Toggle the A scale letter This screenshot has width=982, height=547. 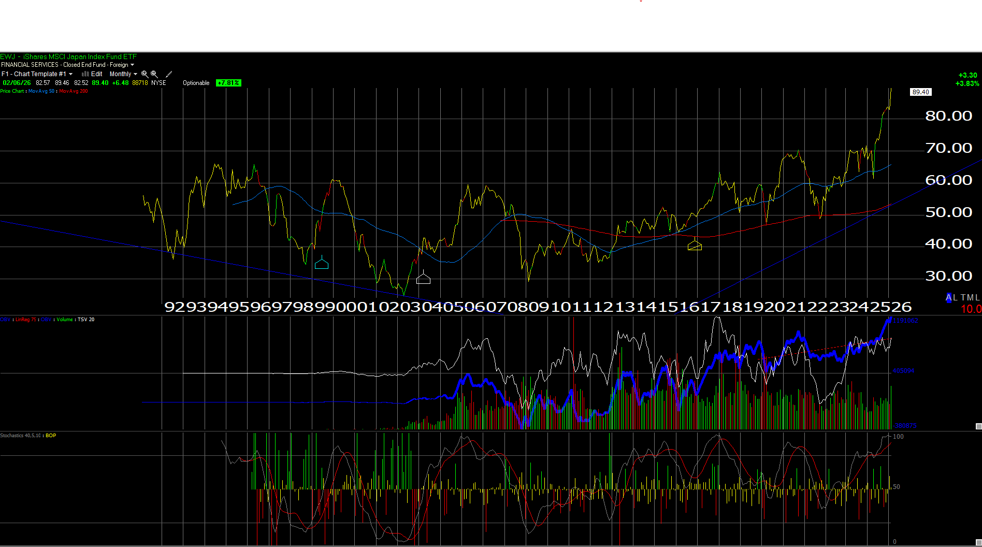[x=949, y=297]
